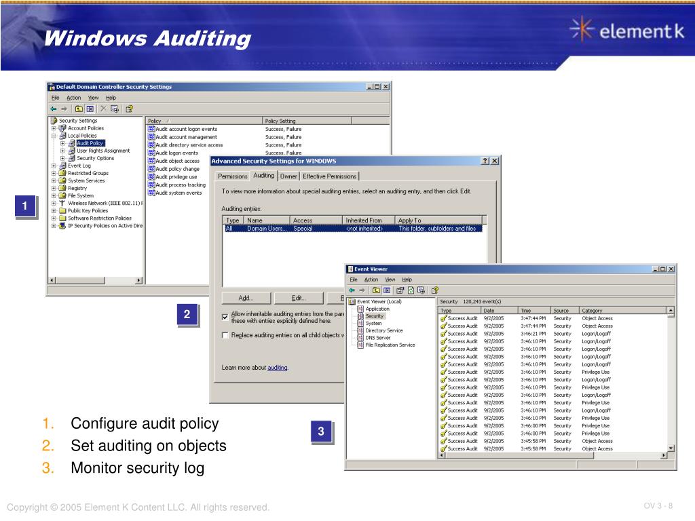Click Security Settings tree horizontal scroll right arrow
This screenshot has width=695, height=521.
point(138,280)
